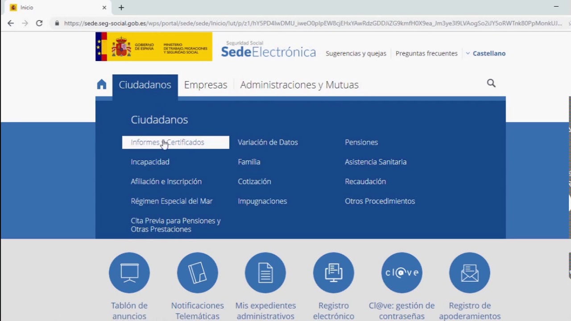
Task: Open the Tablón de anuncios section icon
Action: point(129,272)
